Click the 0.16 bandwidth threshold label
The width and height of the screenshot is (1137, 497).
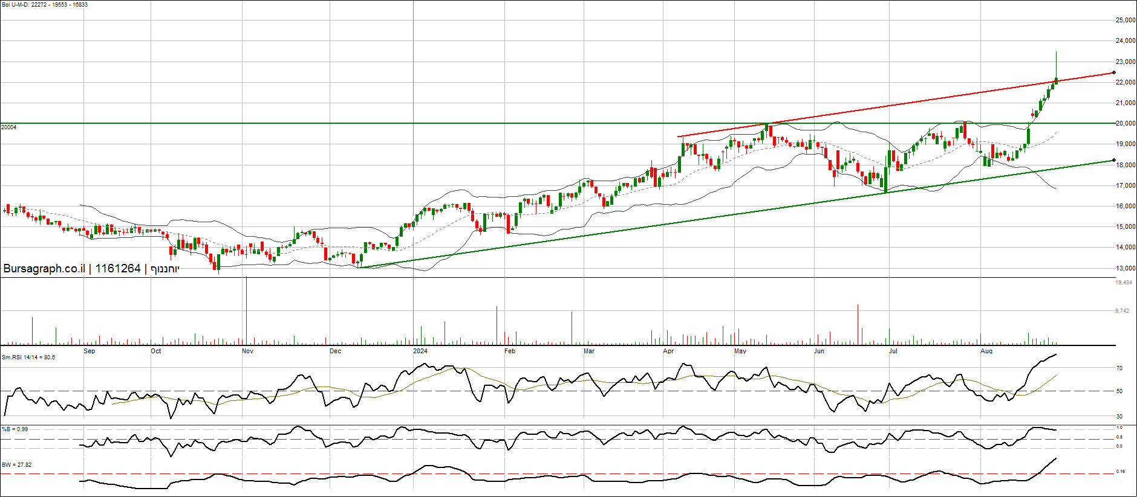point(1121,472)
